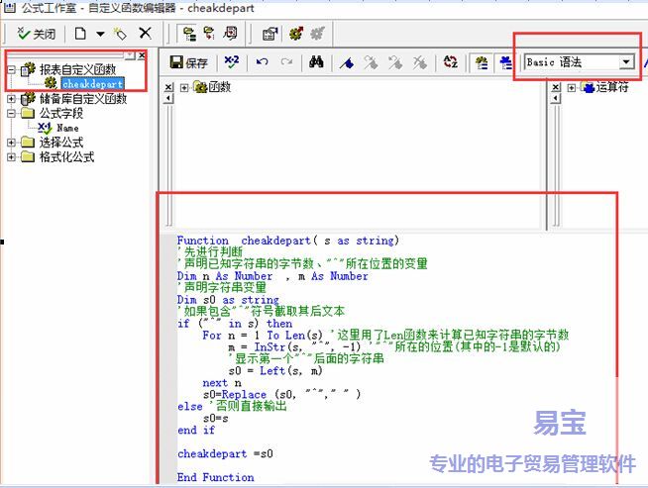Expand the 运算符 tree node
The image size is (648, 488).
(x=573, y=87)
